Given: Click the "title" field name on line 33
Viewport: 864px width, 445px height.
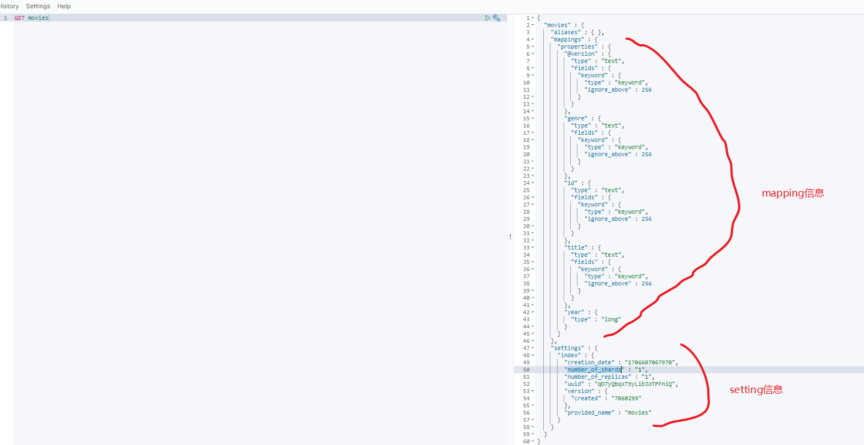Looking at the screenshot, I should tap(576, 247).
